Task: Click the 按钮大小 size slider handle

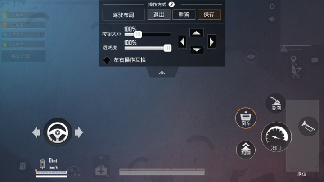Action: (x=138, y=34)
